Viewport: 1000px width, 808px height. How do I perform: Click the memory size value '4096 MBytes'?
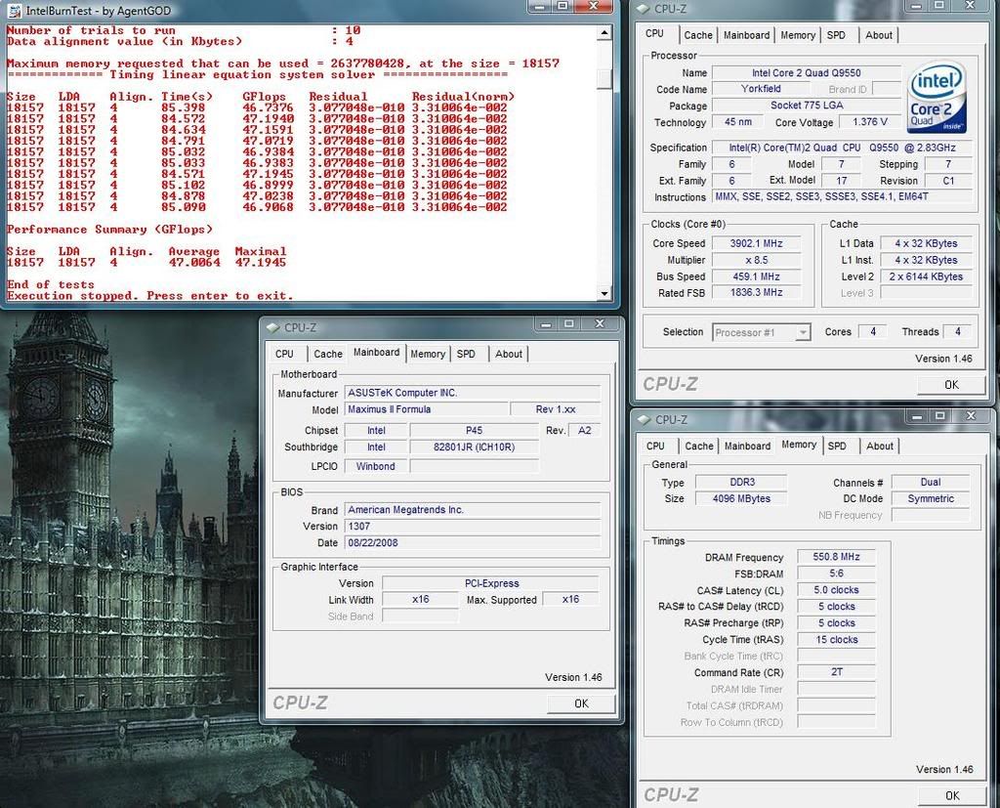pyautogui.click(x=741, y=498)
